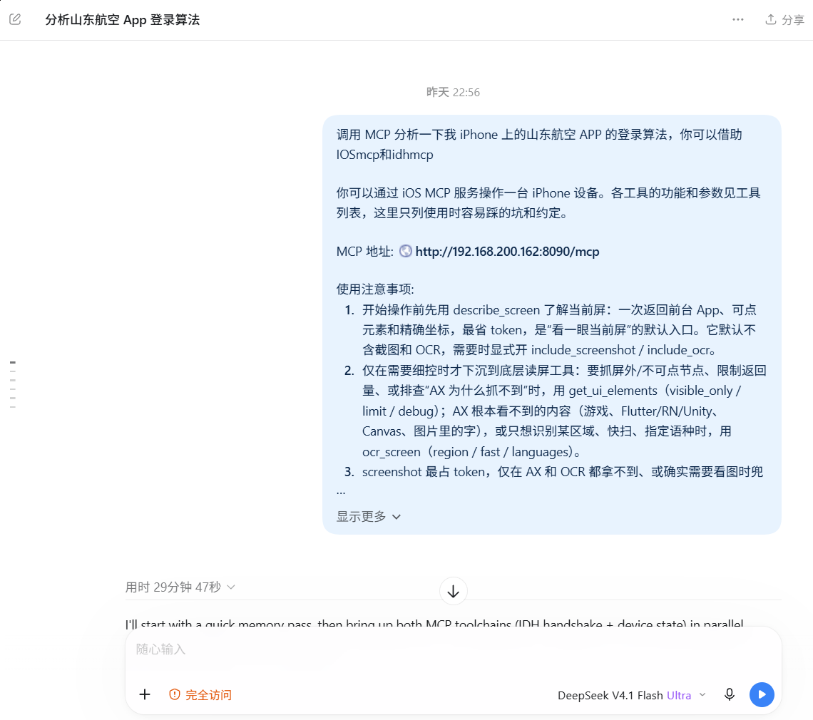This screenshot has width=813, height=720.
Task: Click the plus attachment icon
Action: [x=145, y=694]
